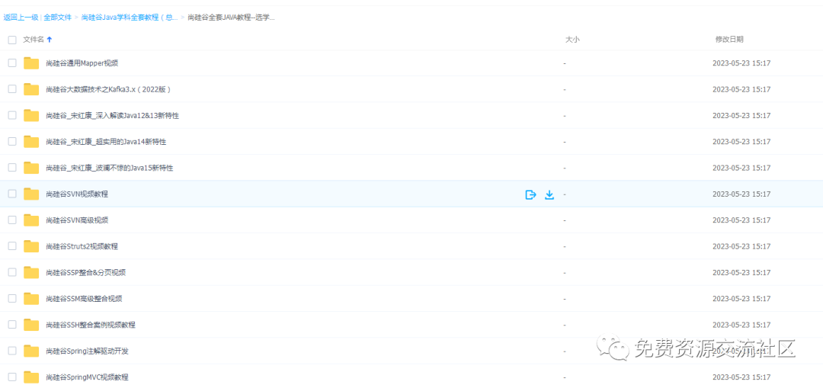Open folder name 尚硅谷Struts2视频教程
823x385 pixels.
(x=82, y=246)
